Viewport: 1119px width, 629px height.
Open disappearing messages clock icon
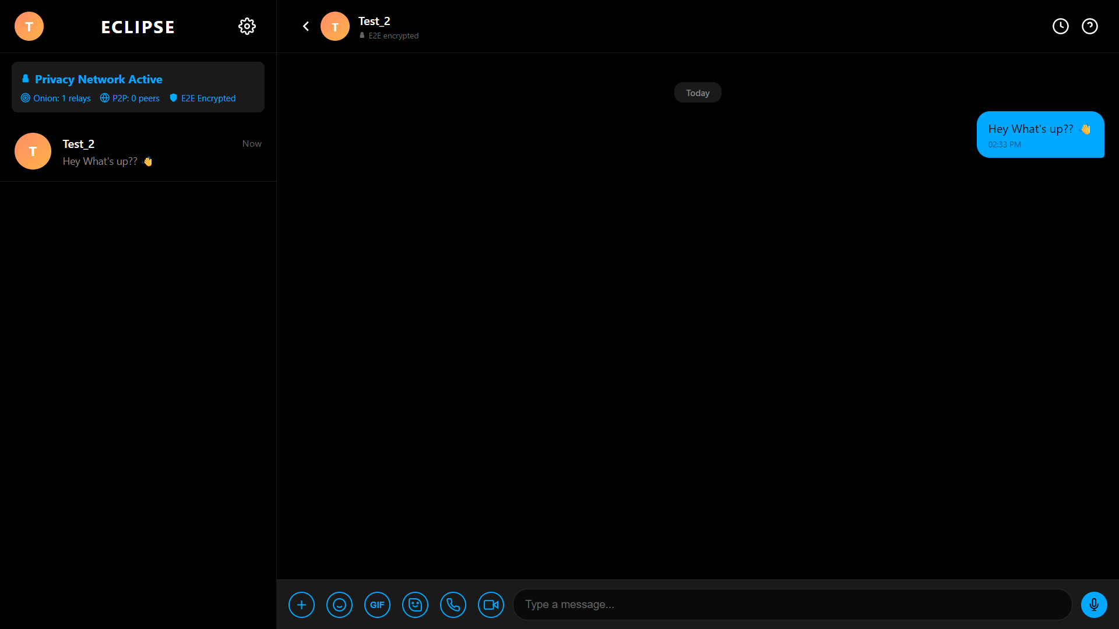(x=1061, y=26)
